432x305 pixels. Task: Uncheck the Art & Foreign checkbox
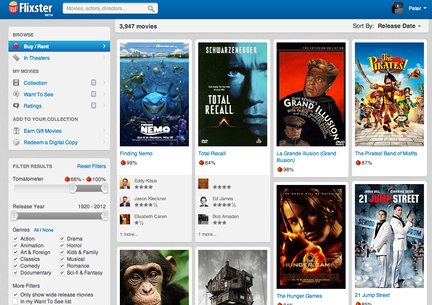point(15,252)
